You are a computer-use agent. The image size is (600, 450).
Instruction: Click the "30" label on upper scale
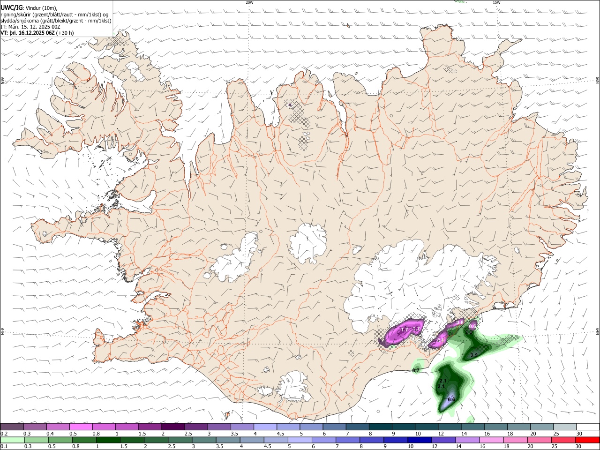pyautogui.click(x=579, y=434)
